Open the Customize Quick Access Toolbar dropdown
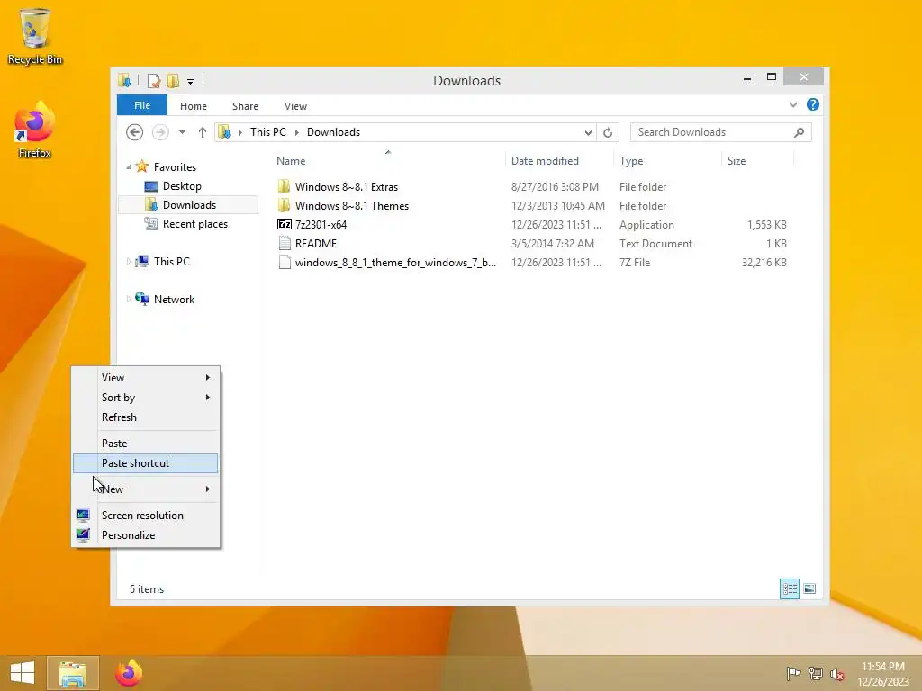The width and height of the screenshot is (922, 691). tap(190, 81)
